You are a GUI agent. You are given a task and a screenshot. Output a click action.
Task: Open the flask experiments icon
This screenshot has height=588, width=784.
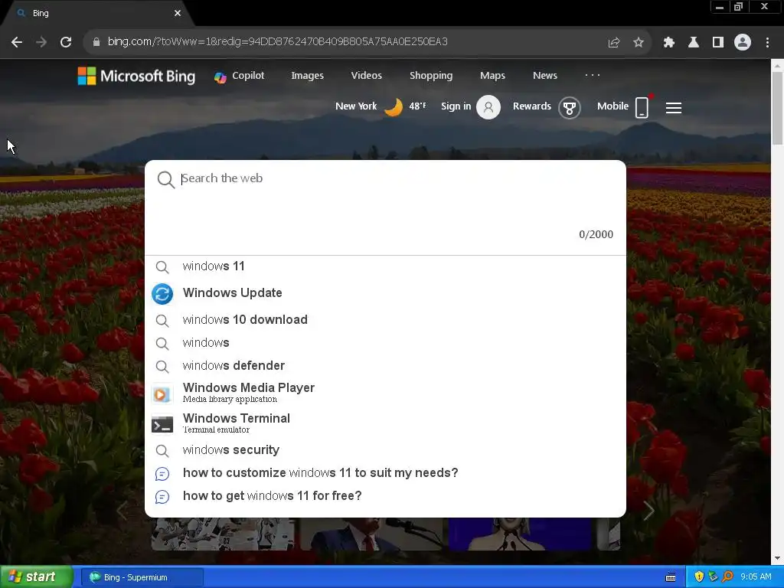click(x=694, y=43)
